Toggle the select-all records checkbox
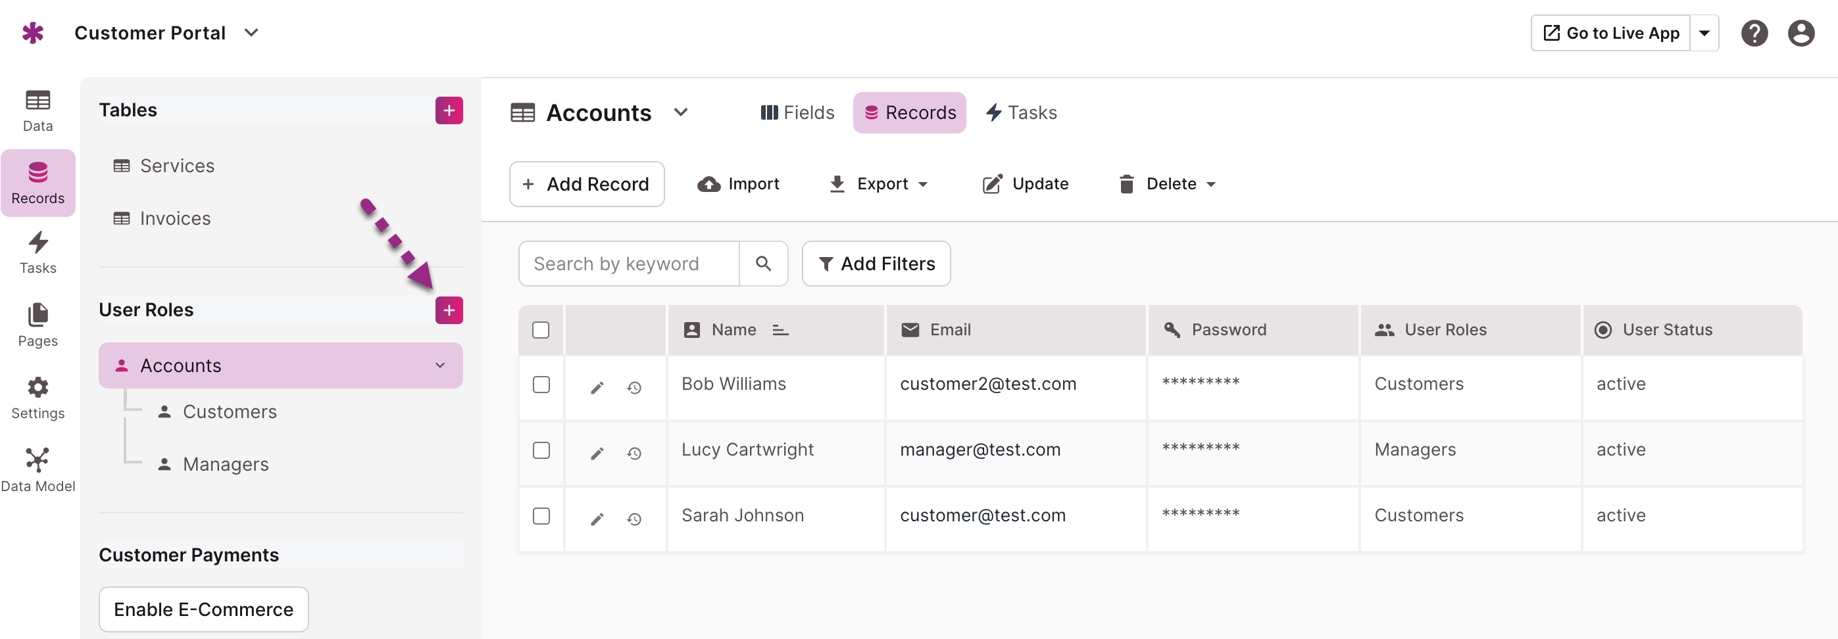Screen dimensions: 1838x639 point(541,330)
